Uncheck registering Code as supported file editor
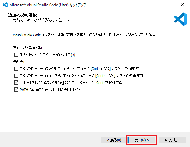The image size is (190, 147). pyautogui.click(x=16, y=83)
